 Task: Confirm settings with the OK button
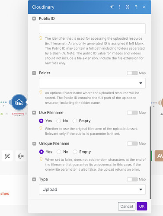pyautogui.click(x=142, y=206)
